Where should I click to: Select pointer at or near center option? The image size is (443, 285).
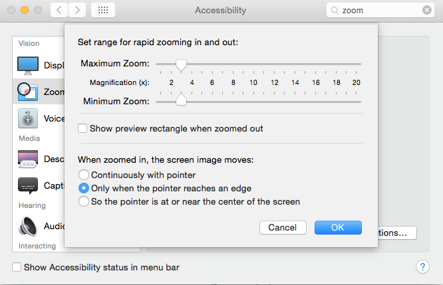(84, 201)
